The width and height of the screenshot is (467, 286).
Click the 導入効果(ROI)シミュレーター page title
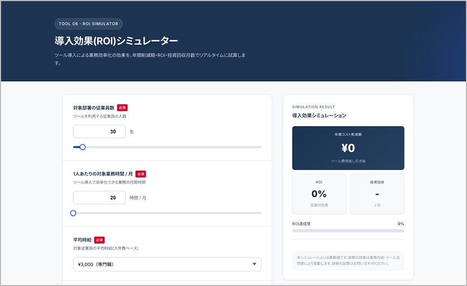click(x=116, y=41)
